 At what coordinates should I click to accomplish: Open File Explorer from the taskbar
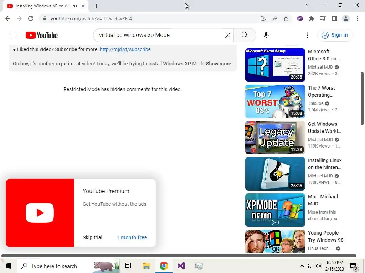pos(146,266)
